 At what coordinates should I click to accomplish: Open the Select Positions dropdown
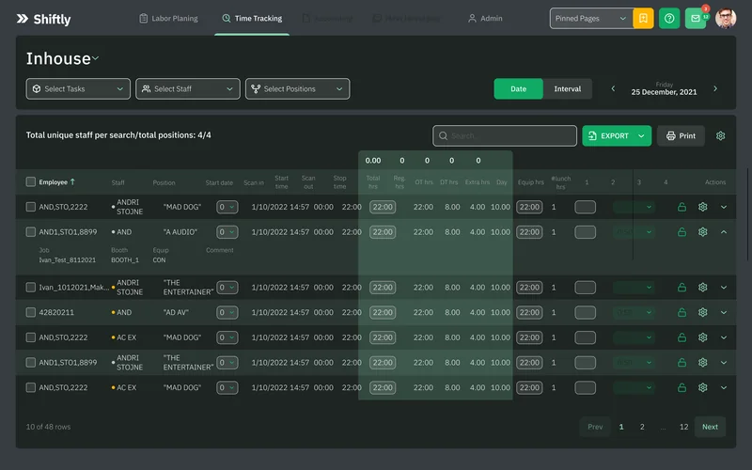click(x=297, y=88)
